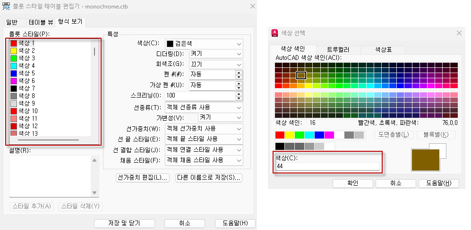471x230 pixels.
Task: Pick the yellow standard color swatch
Action: pyautogui.click(x=290, y=135)
